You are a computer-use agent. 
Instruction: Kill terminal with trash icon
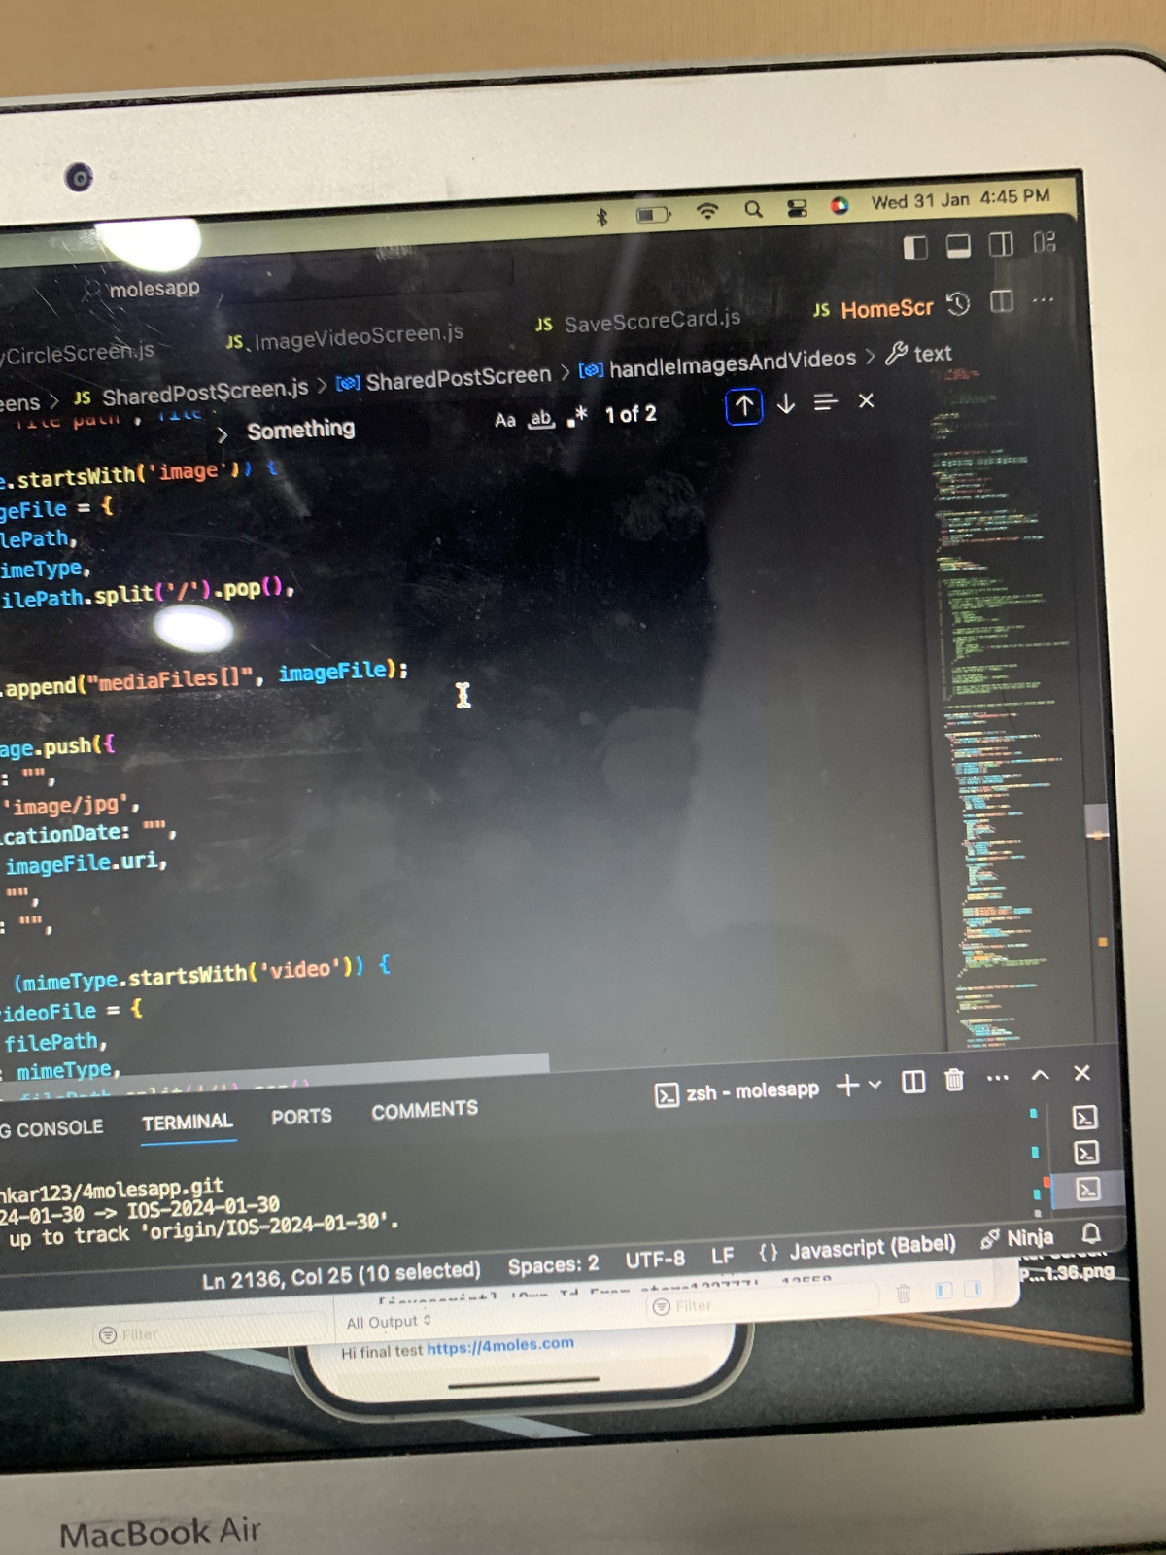point(954,1080)
